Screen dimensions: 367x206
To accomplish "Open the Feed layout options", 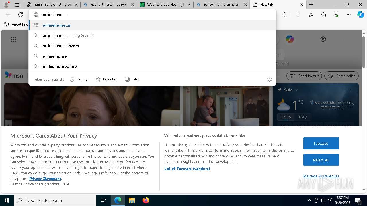I will point(304,76).
